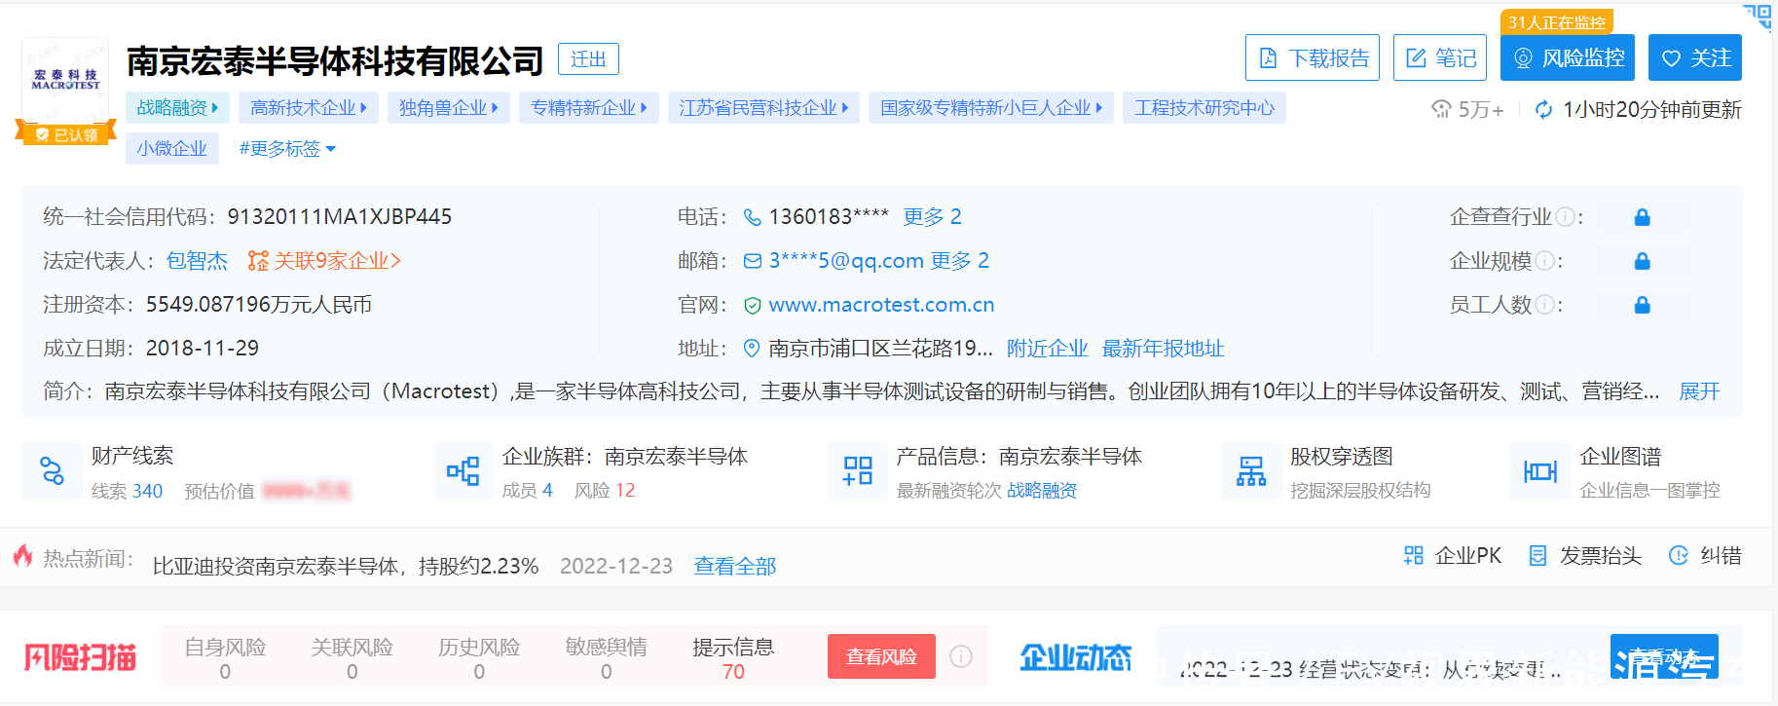Click the red 查看风险 button

881,656
